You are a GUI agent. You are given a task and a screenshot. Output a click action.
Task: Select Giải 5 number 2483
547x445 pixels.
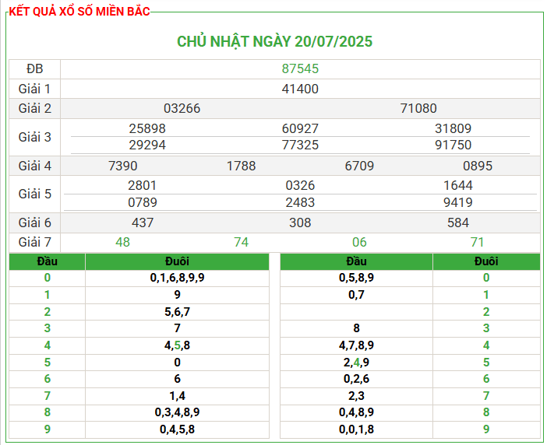(300, 202)
